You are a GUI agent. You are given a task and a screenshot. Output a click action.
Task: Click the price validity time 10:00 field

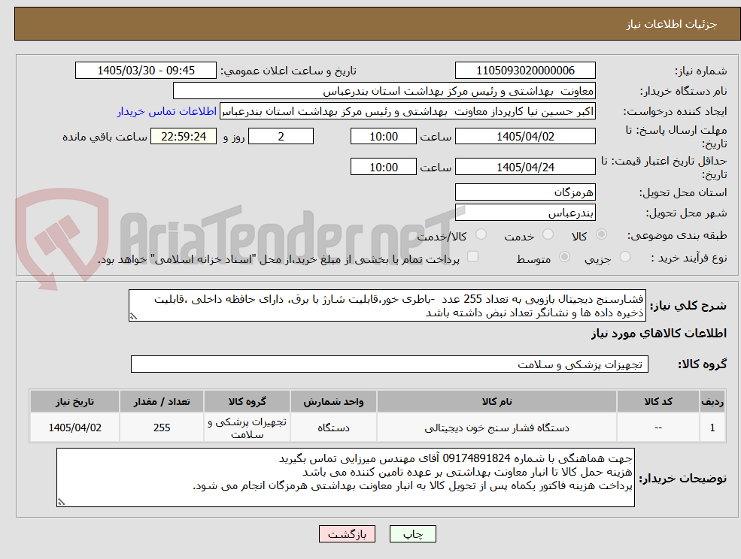pyautogui.click(x=383, y=167)
